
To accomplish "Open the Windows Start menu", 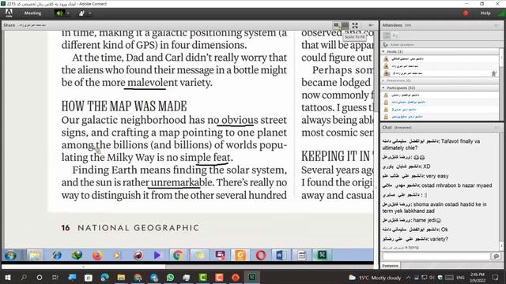I will tap(8, 277).
